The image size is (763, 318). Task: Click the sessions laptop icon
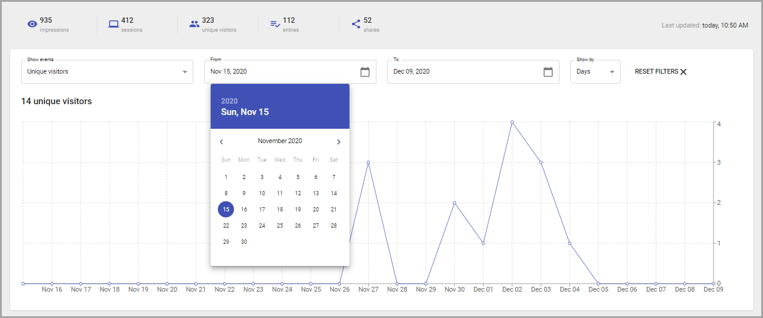[114, 25]
